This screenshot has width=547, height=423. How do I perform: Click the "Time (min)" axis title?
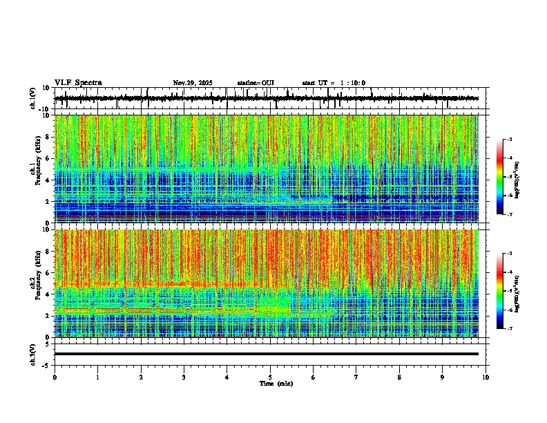(x=276, y=384)
